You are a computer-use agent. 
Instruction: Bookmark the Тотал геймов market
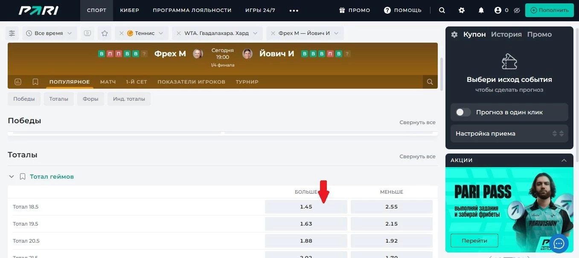(x=23, y=177)
